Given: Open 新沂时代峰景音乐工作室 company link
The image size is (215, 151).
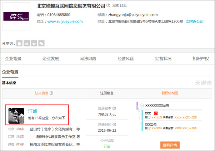Looking at the screenshot, I should (x=56, y=137).
